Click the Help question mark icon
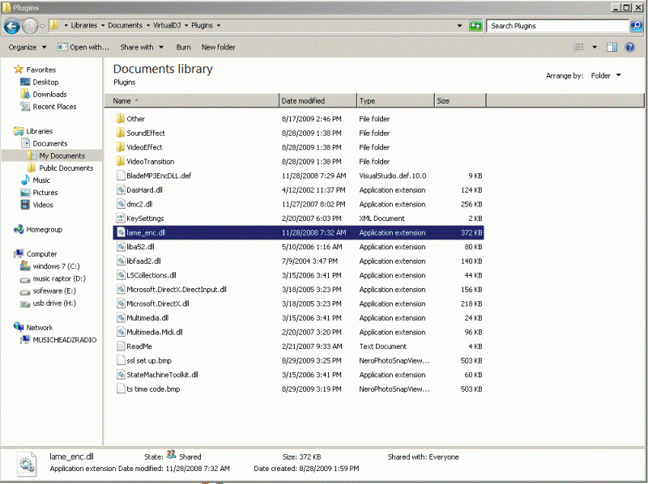The height and width of the screenshot is (484, 648). (x=629, y=47)
